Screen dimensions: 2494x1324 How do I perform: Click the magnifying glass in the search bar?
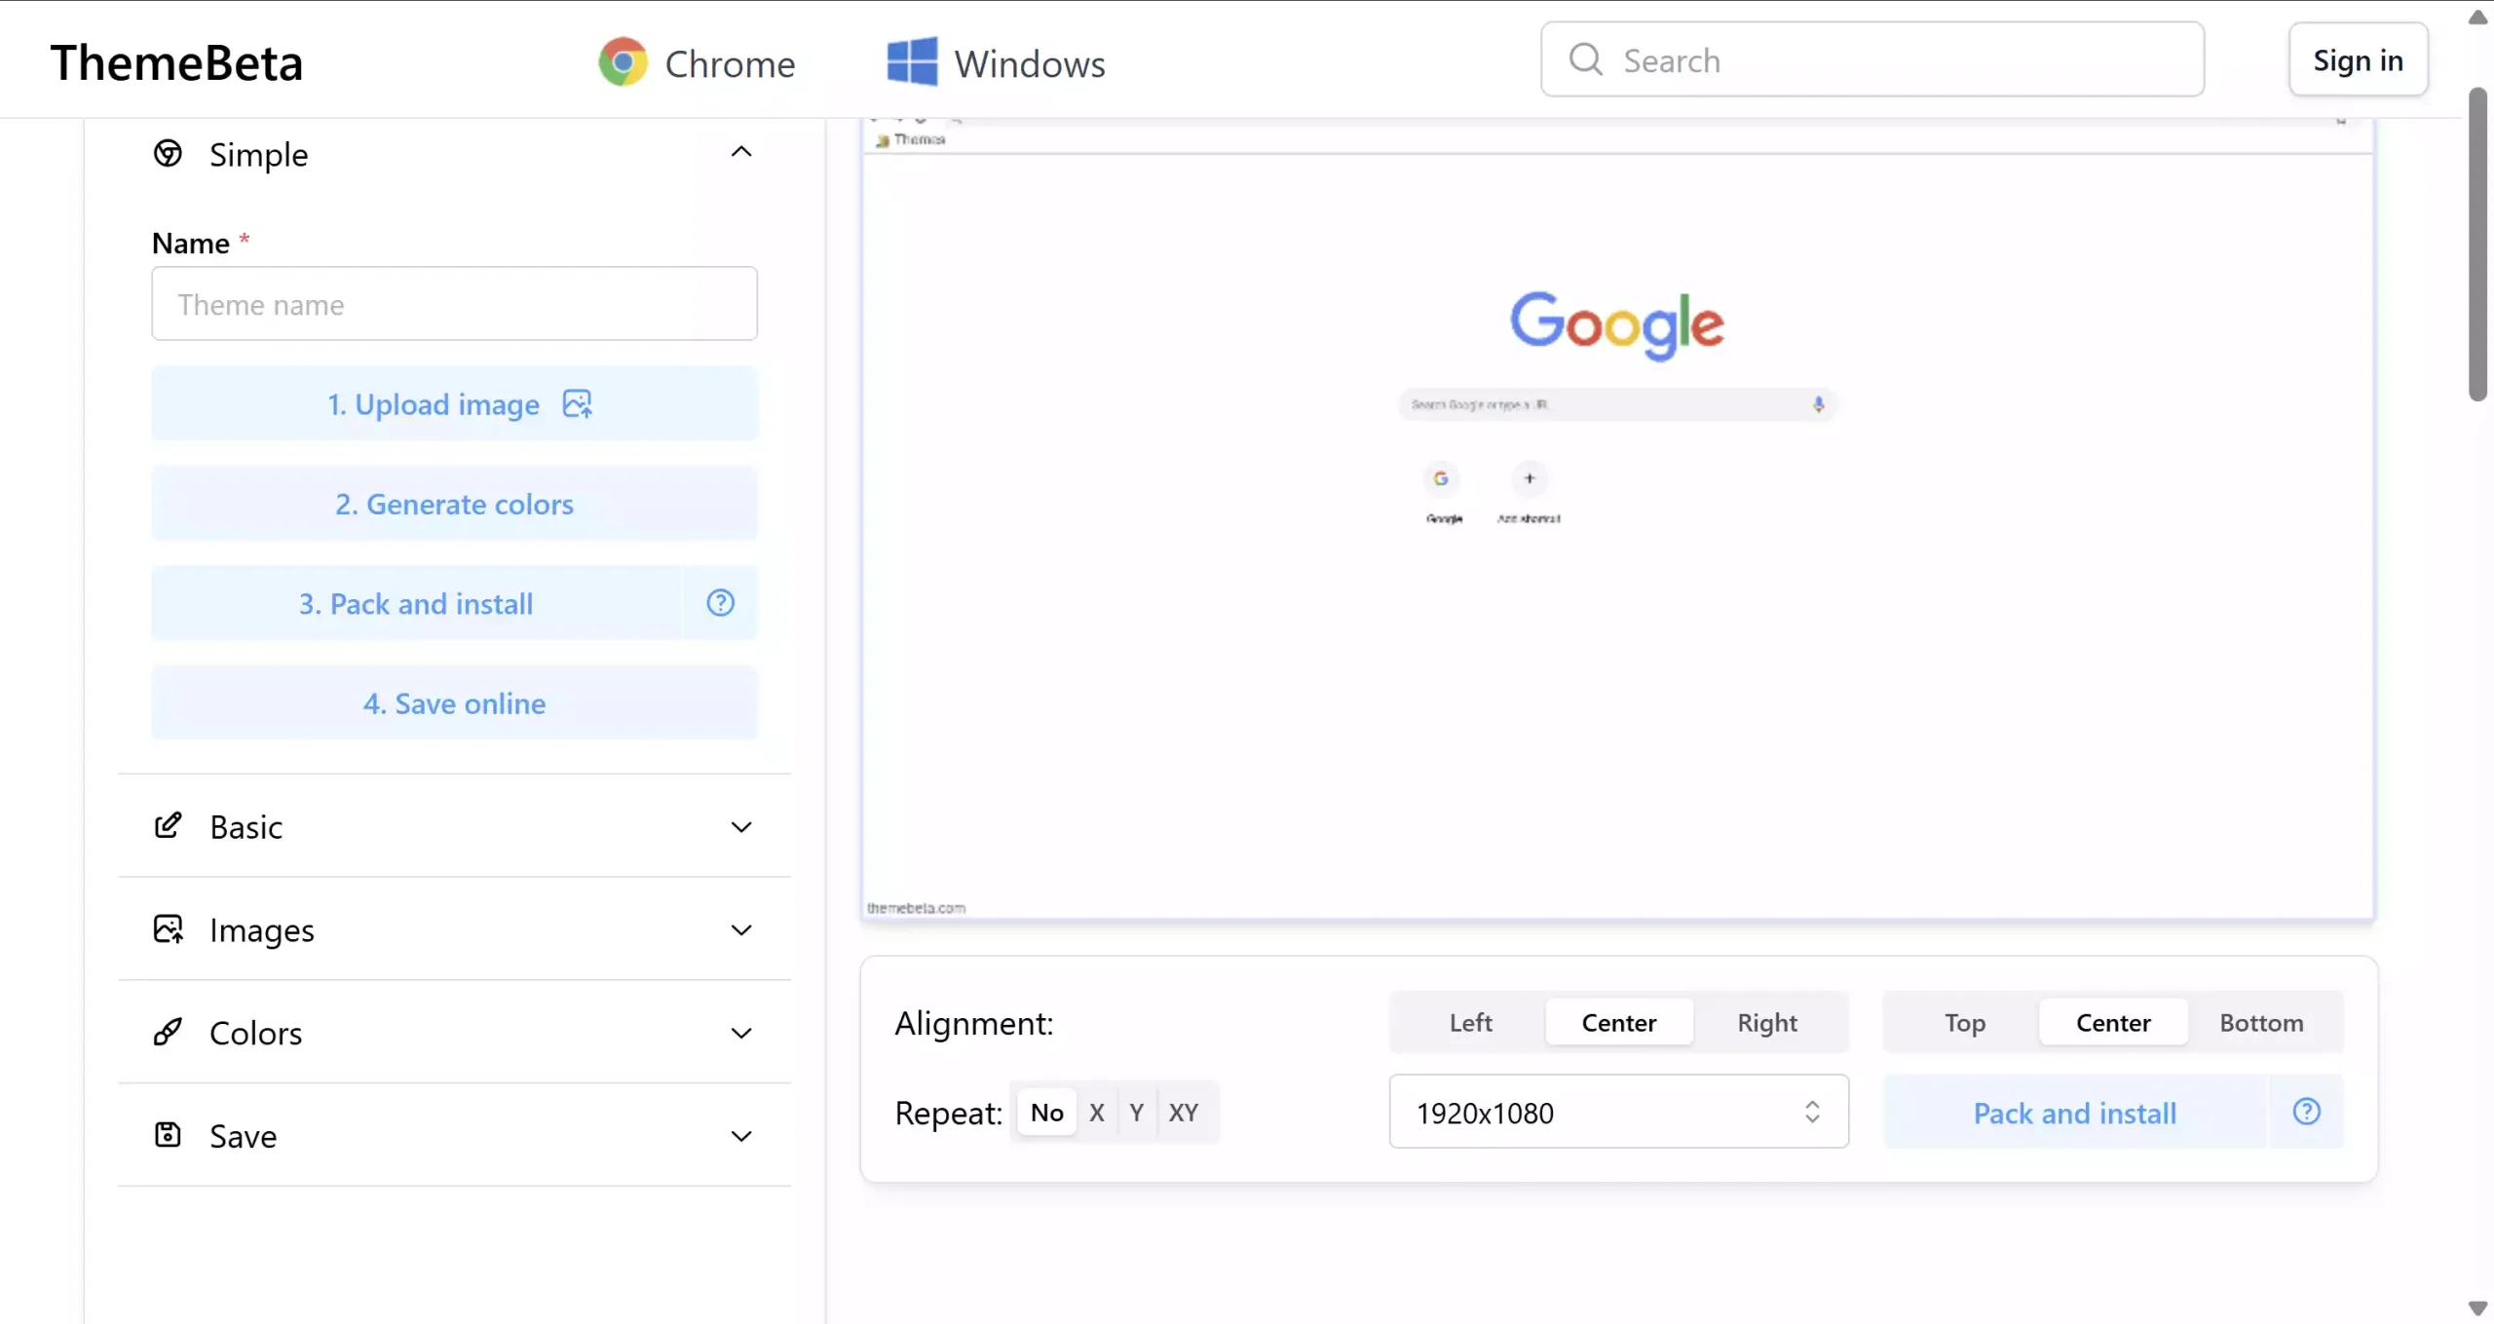point(1584,59)
